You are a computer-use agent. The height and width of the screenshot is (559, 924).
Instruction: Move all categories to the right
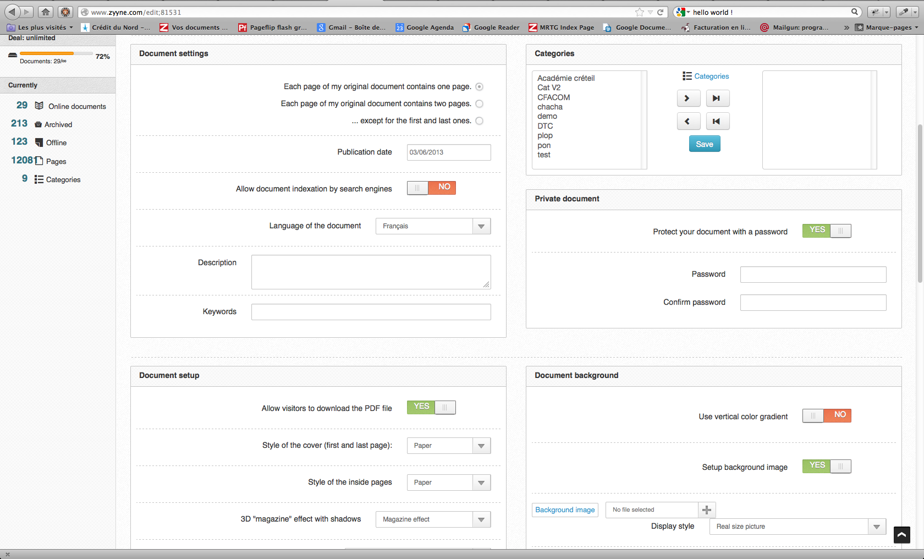(718, 98)
